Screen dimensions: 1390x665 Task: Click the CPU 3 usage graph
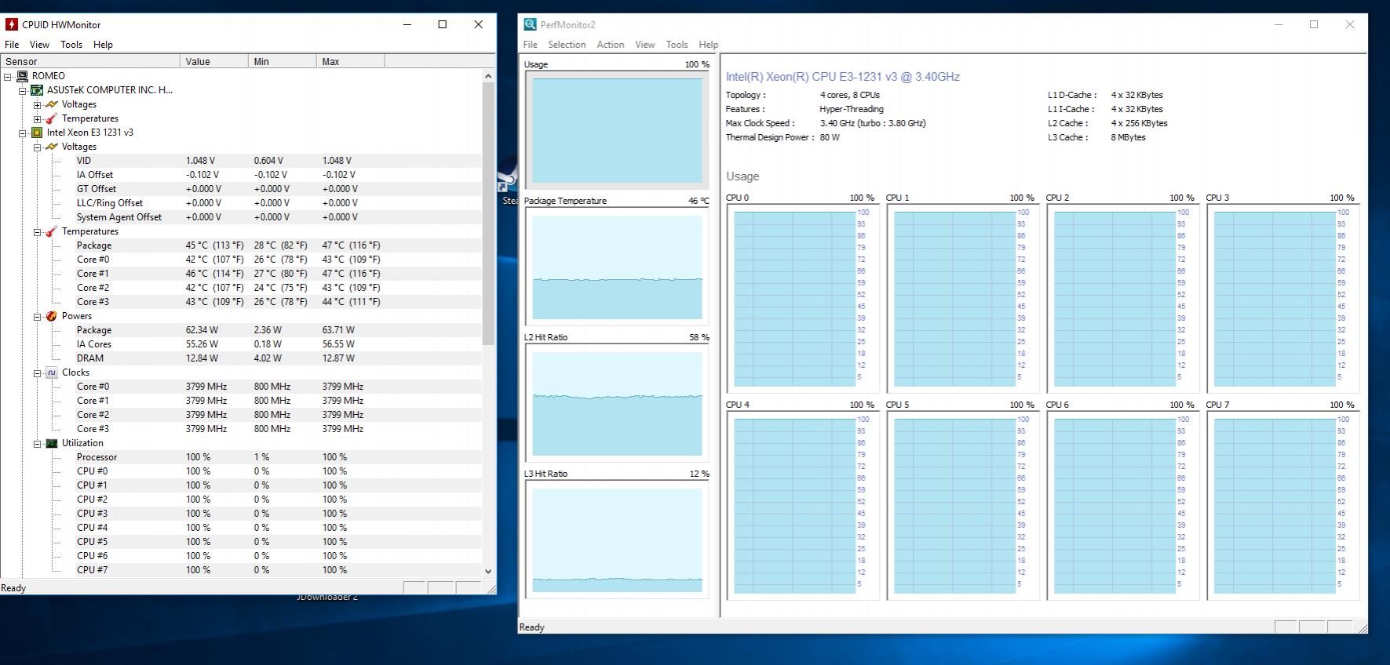pos(1282,299)
